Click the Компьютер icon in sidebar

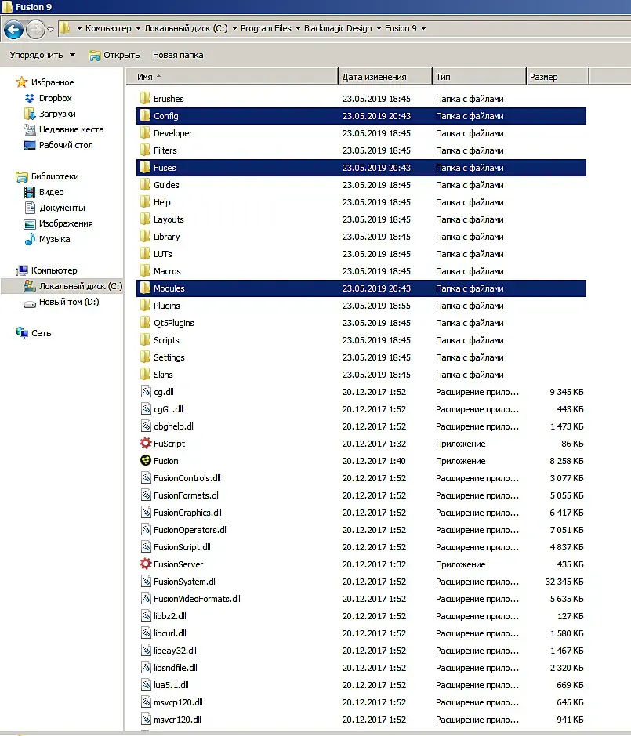(22, 270)
